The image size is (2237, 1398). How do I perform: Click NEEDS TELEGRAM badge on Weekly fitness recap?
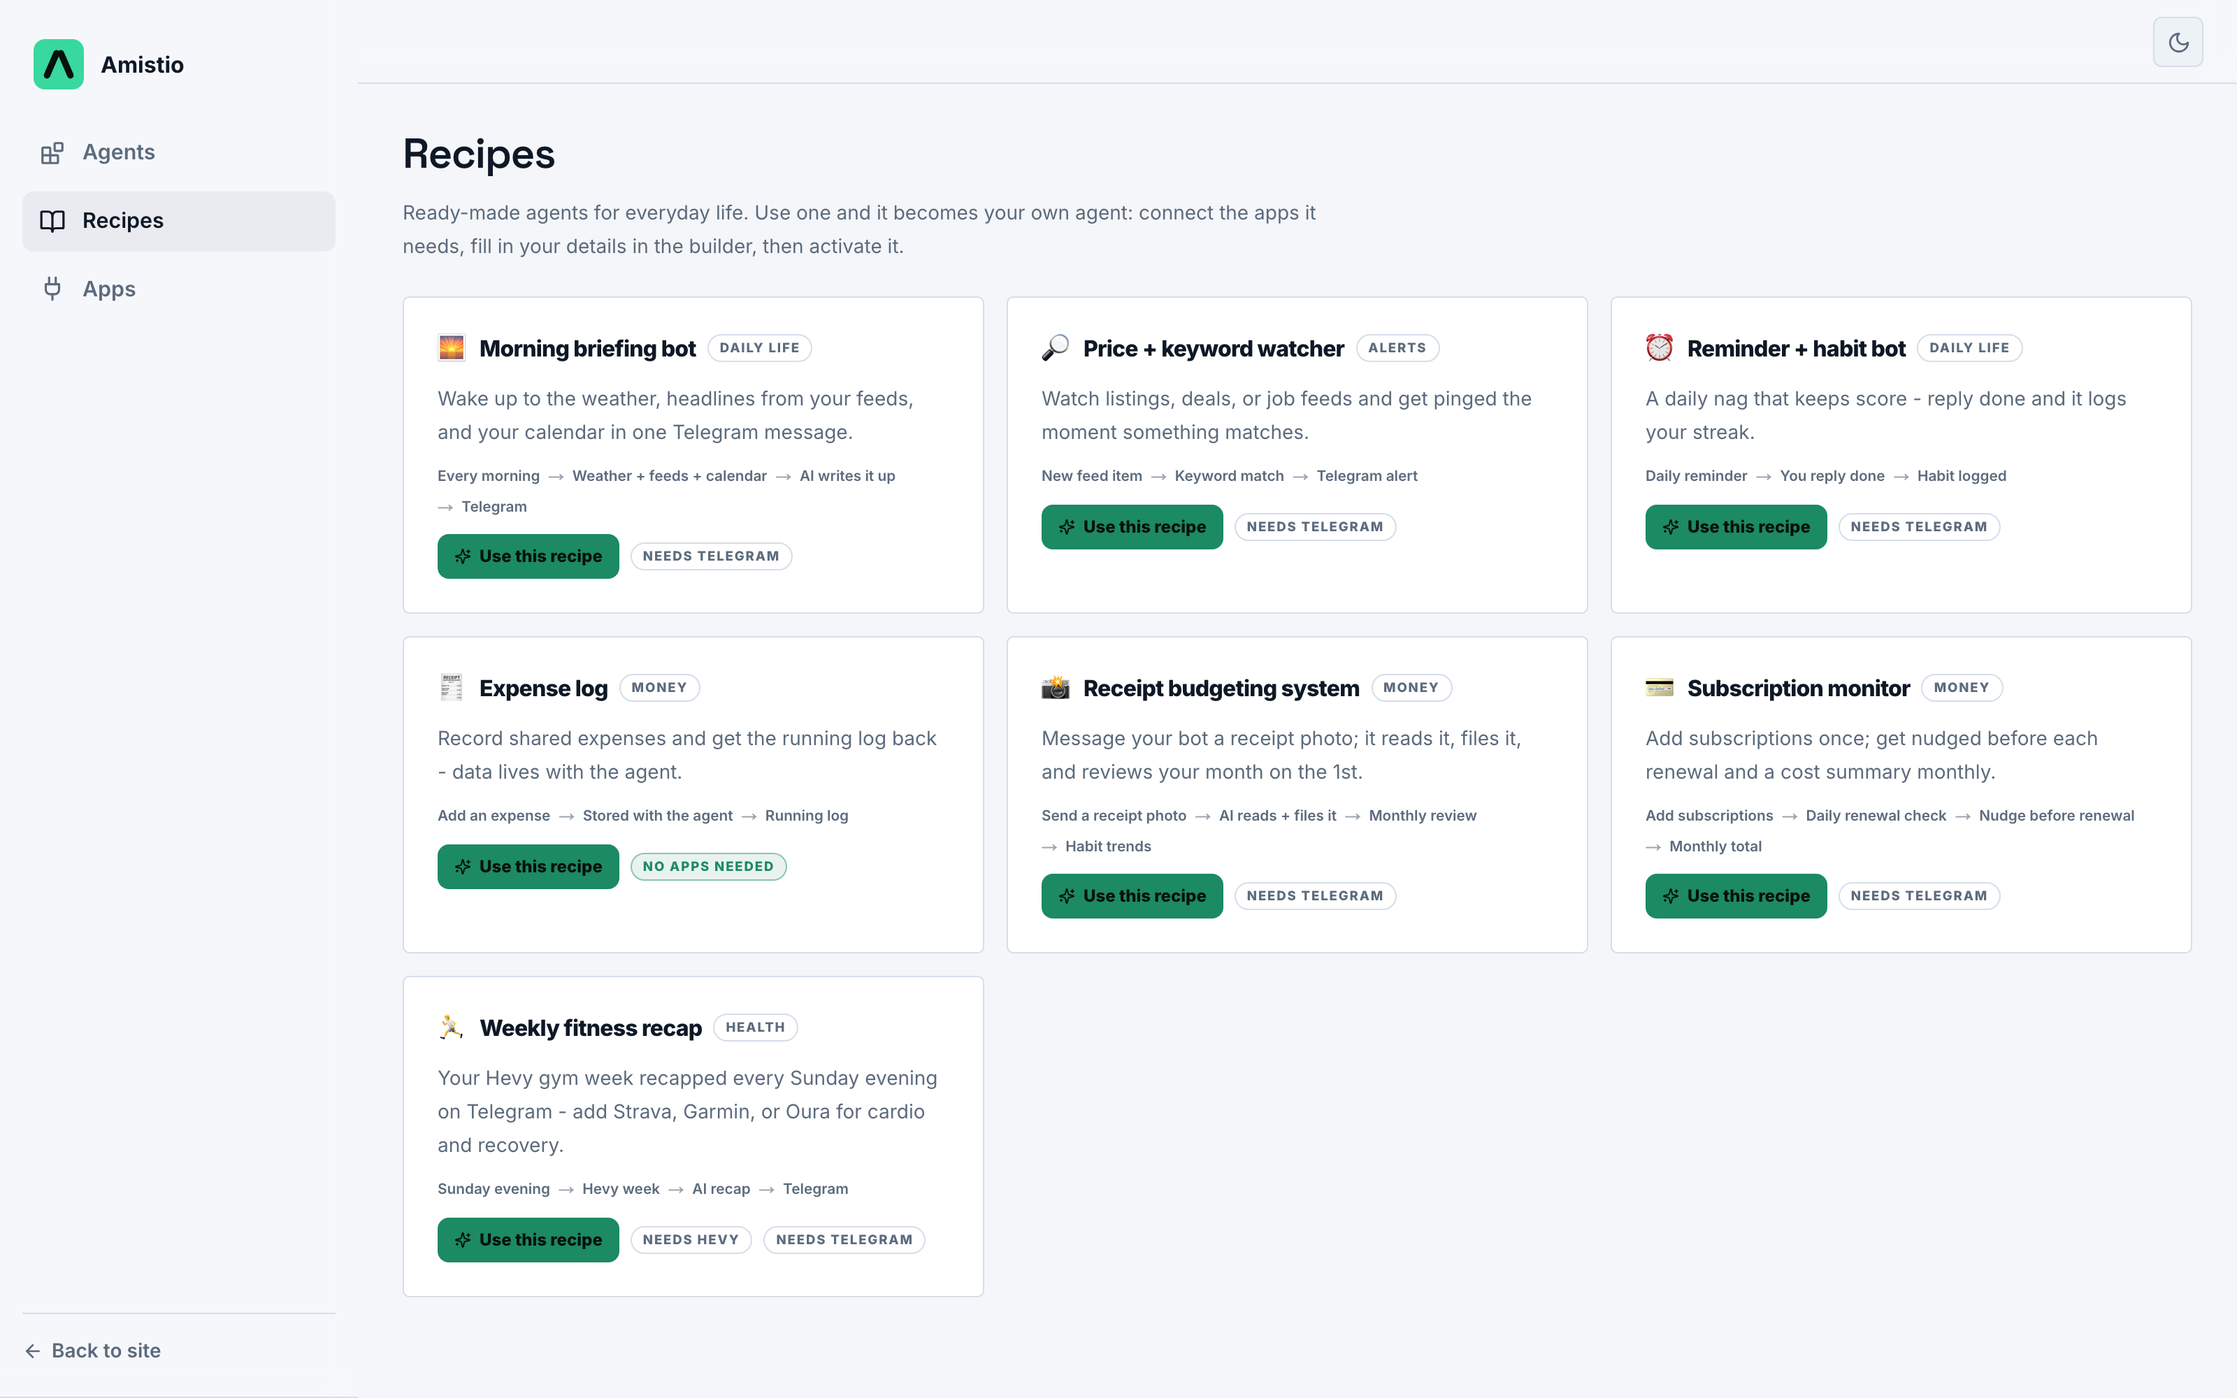pyautogui.click(x=844, y=1240)
